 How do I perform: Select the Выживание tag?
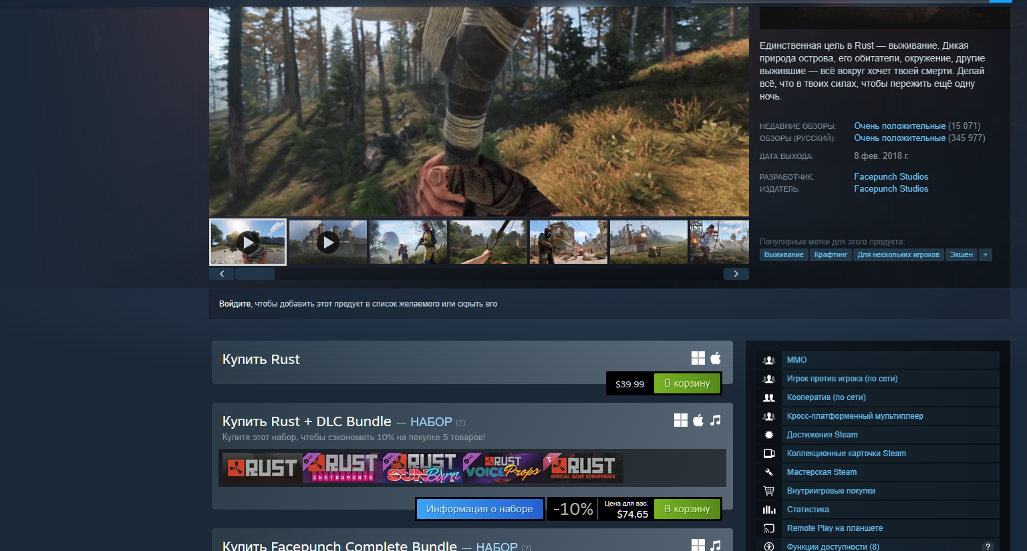click(x=784, y=254)
